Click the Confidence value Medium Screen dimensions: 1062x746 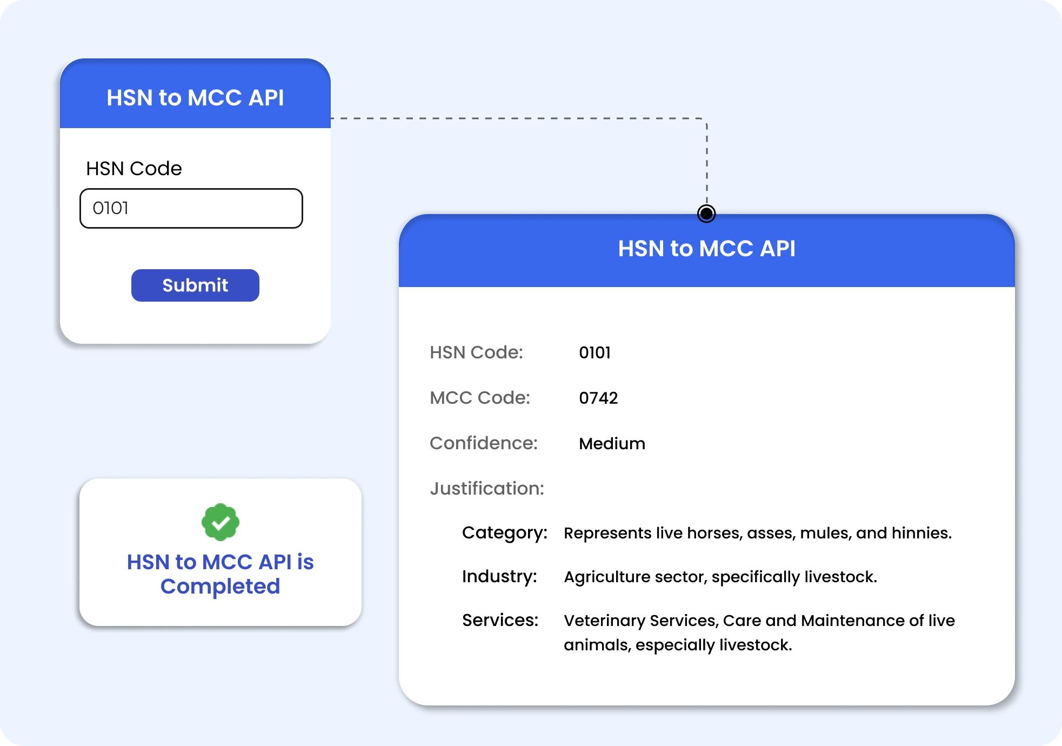pyautogui.click(x=612, y=444)
